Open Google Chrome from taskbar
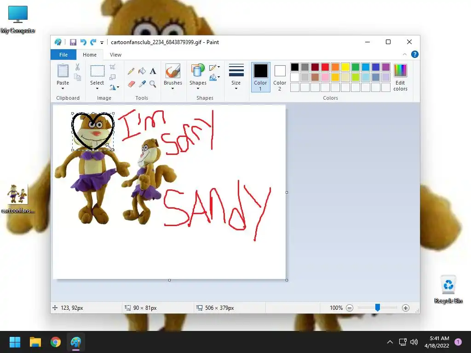The width and height of the screenshot is (471, 353). tap(56, 342)
